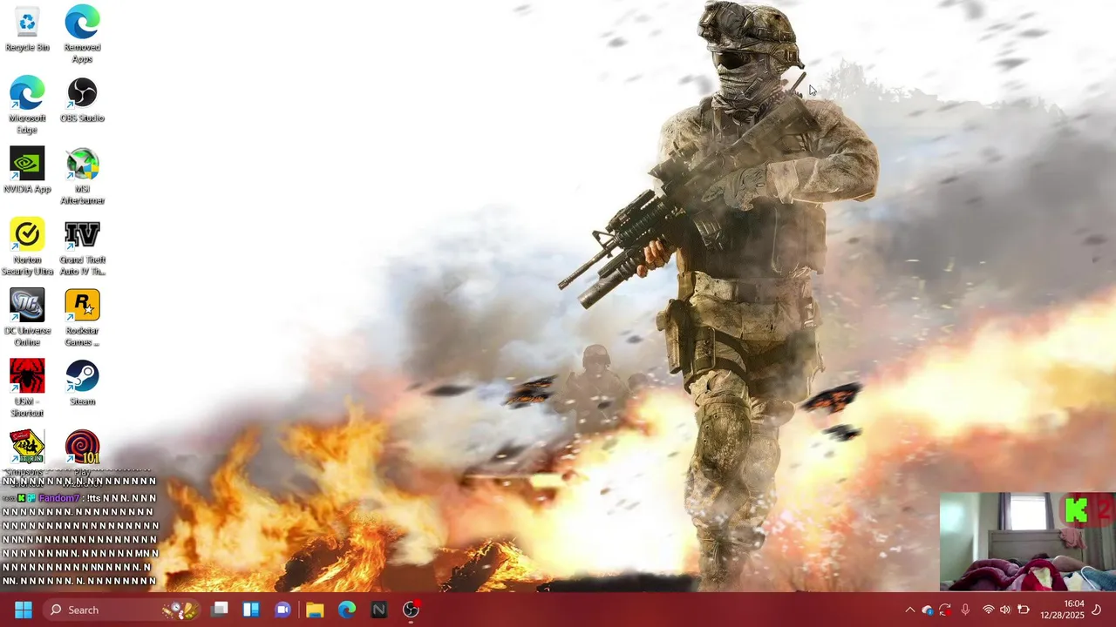Select the Grand Theft Auto IV shortcut
1116x627 pixels.
[82, 247]
